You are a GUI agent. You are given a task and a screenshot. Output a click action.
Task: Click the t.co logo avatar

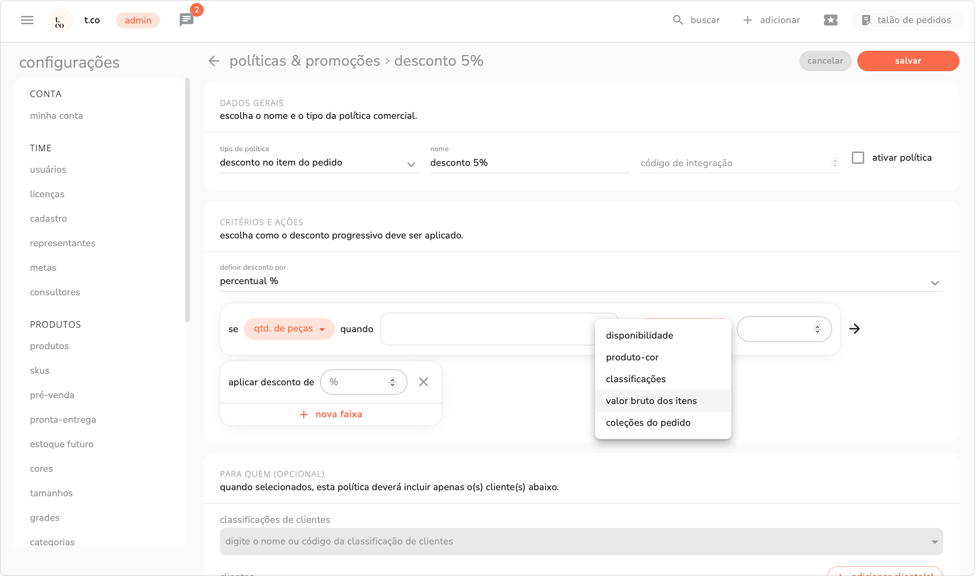(60, 20)
